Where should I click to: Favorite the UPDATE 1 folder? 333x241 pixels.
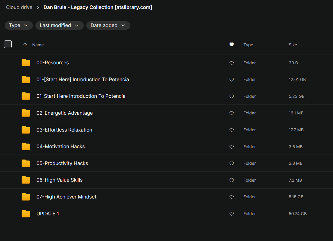[x=232, y=214]
